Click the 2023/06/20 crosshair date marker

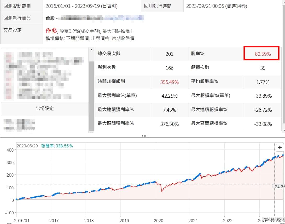click(x=273, y=219)
